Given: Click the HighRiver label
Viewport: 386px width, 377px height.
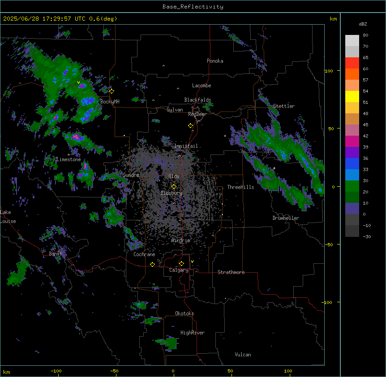Looking at the screenshot, I should tap(193, 333).
